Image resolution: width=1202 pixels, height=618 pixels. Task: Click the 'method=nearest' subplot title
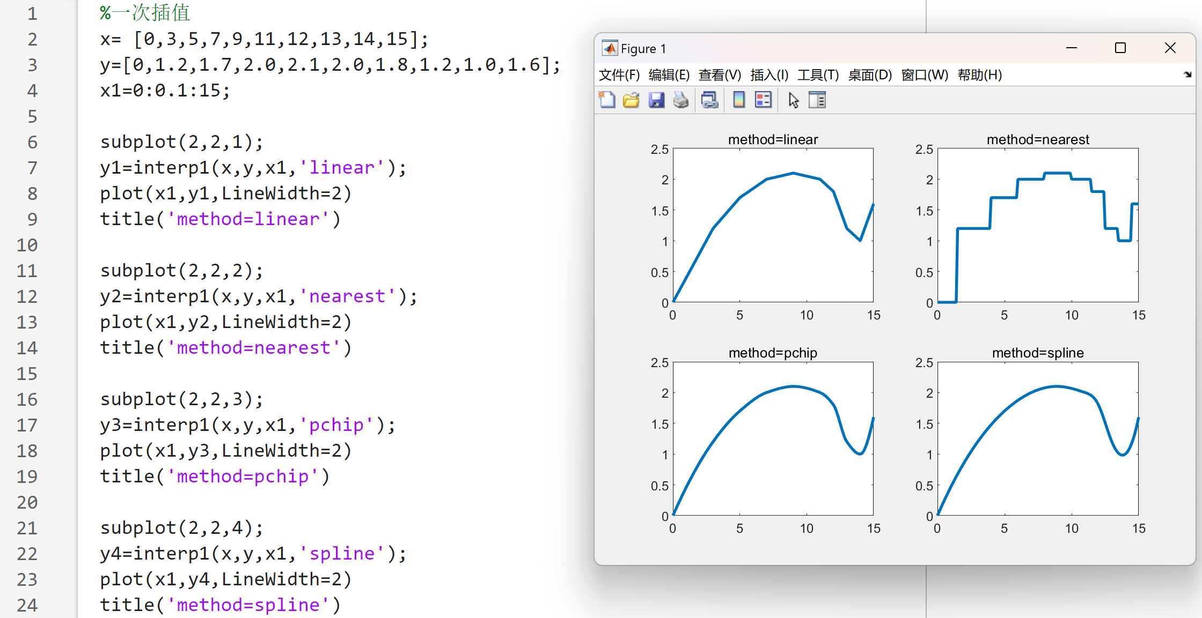tap(1038, 139)
